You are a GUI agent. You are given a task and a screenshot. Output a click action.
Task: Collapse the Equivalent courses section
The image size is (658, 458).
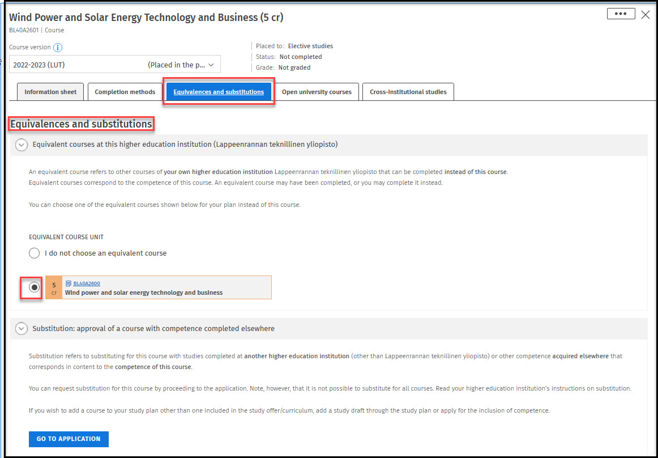tap(22, 145)
